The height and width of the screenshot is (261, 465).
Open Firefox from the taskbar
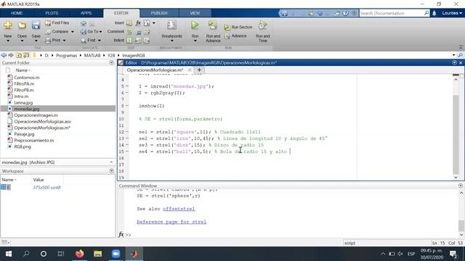(x=79, y=254)
